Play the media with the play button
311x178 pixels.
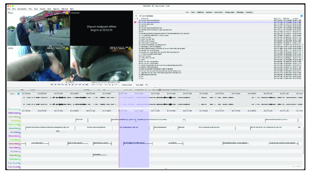[x=69, y=85]
